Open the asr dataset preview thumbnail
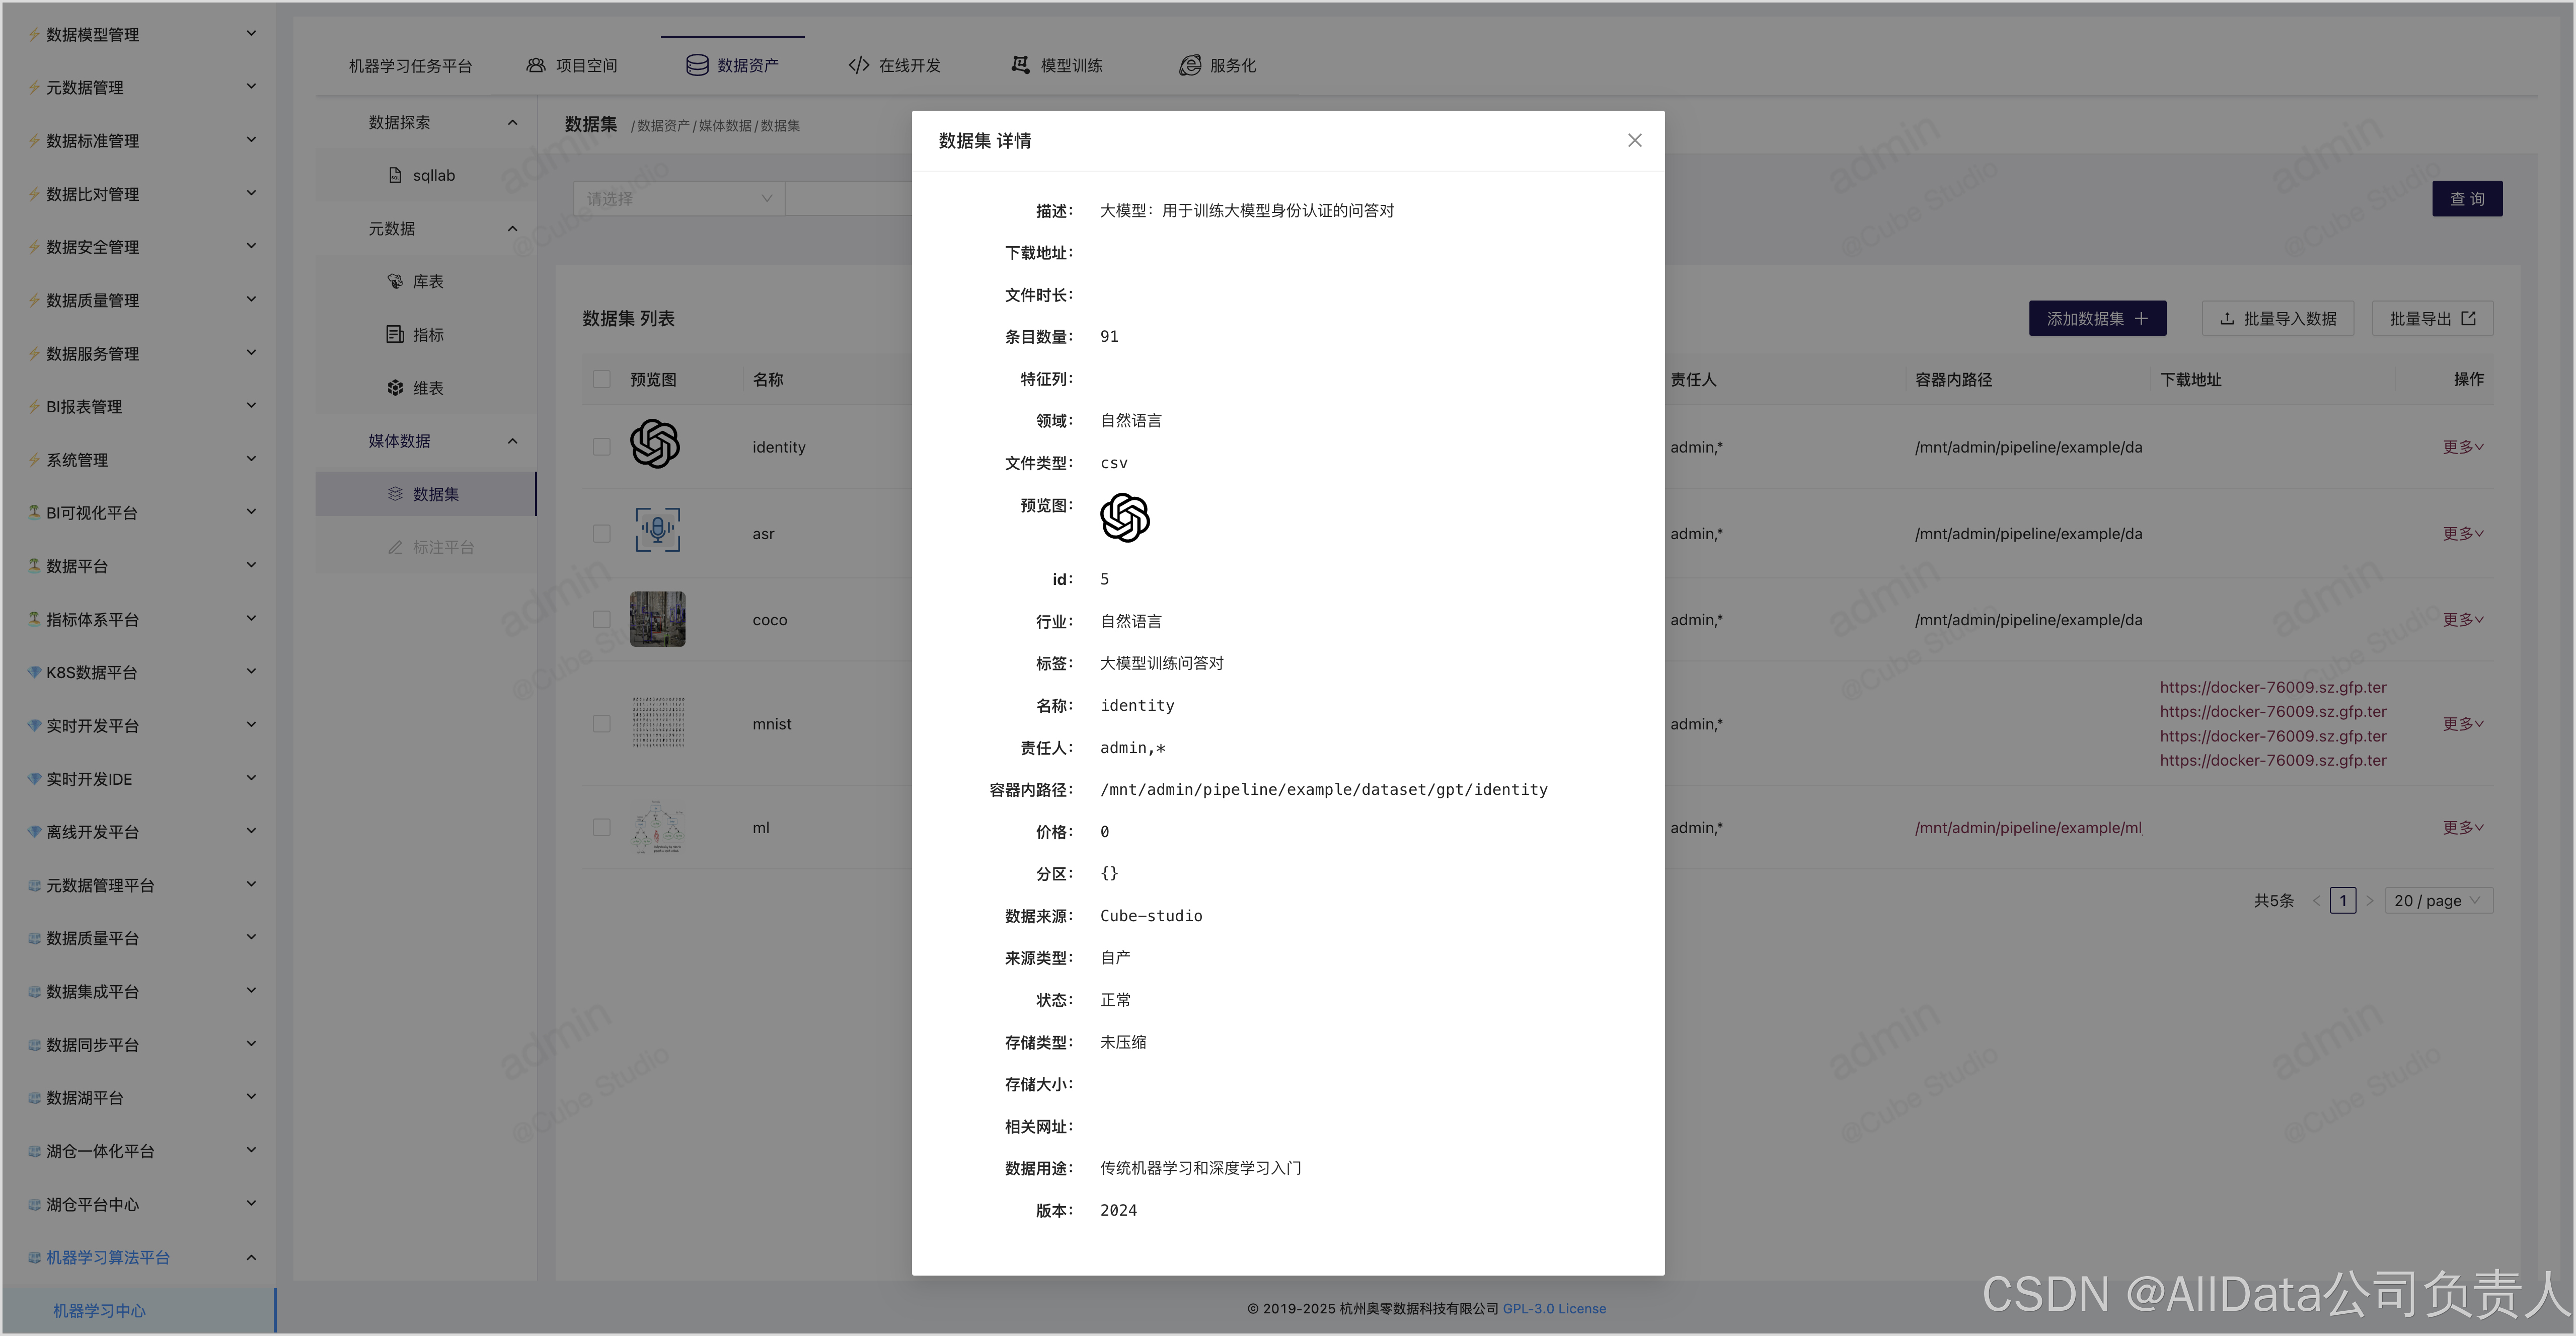2576x1336 pixels. click(x=657, y=530)
